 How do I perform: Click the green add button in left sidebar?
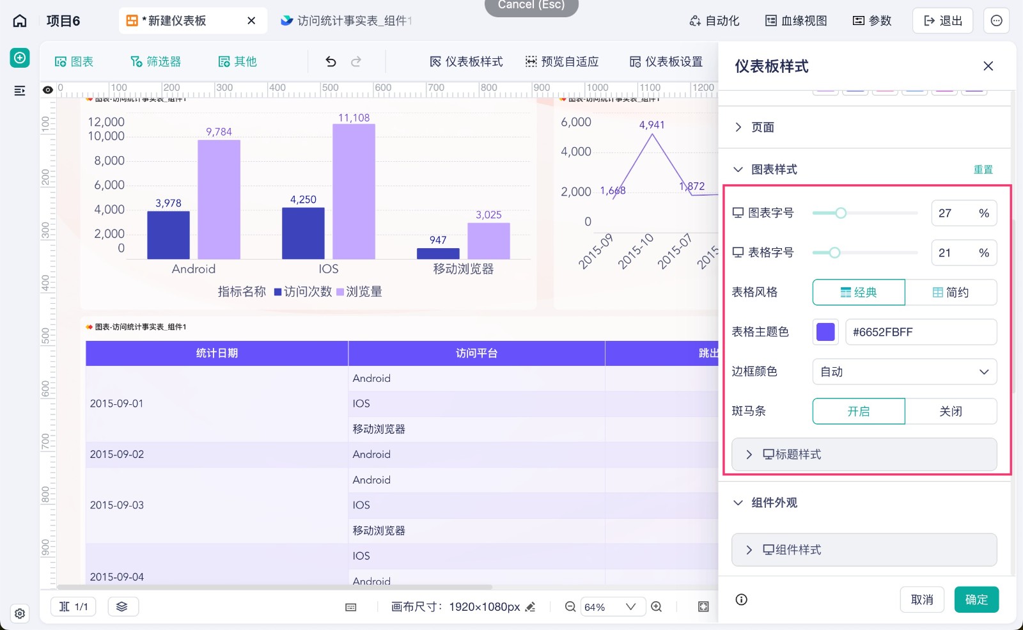click(x=20, y=58)
